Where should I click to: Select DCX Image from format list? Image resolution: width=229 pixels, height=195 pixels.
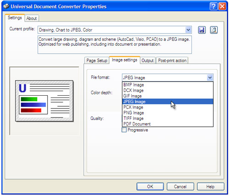168,91
